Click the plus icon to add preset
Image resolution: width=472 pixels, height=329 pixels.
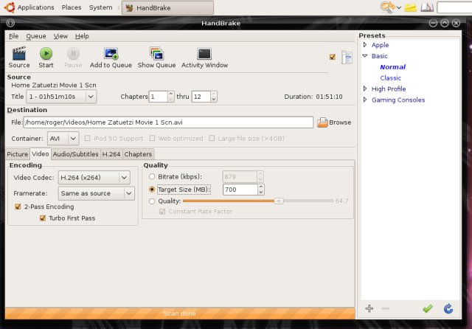coord(369,308)
